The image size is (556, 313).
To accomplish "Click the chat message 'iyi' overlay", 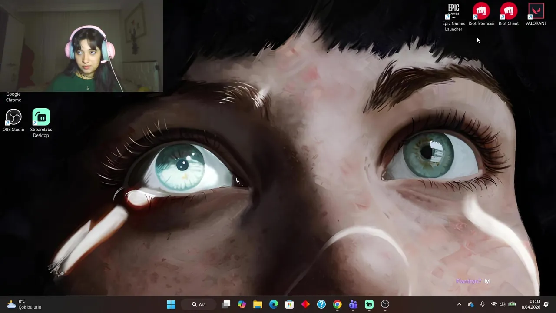I will (487, 282).
